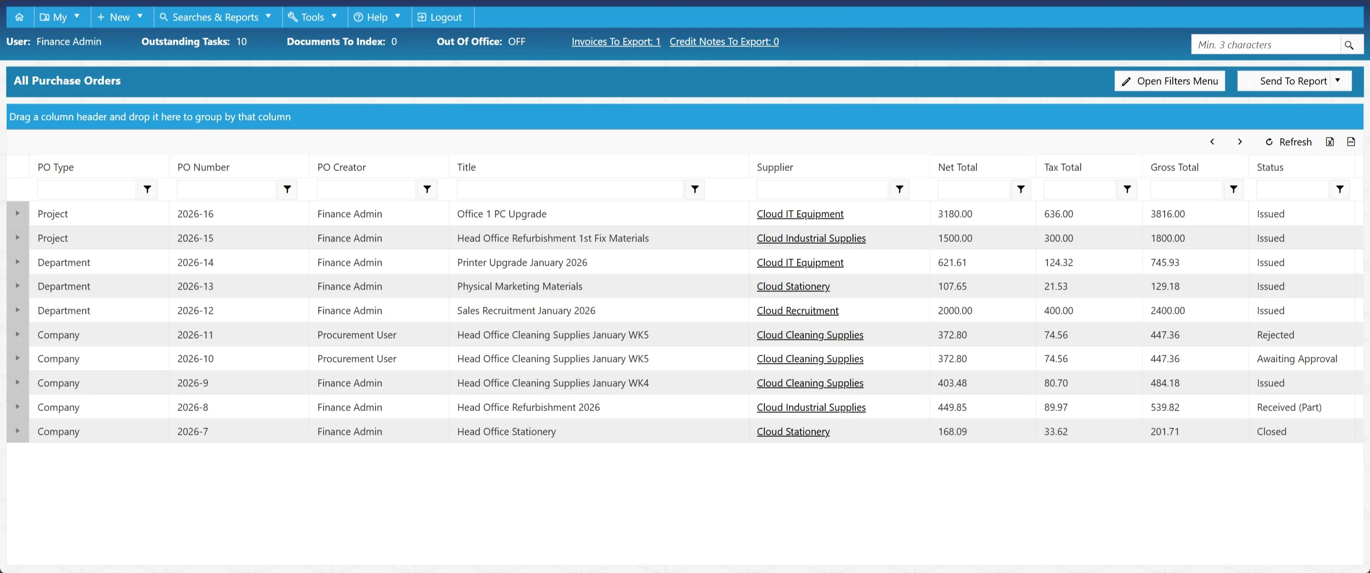1370x573 pixels.
Task: Click the PO Number filter text box
Action: tap(226, 189)
